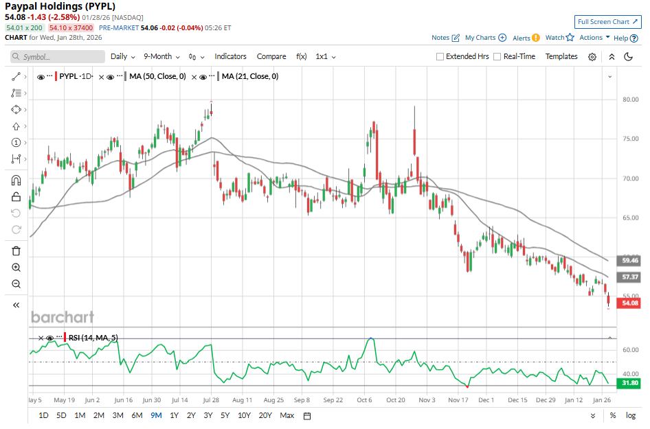Click the Full Screen Chart button
The height and width of the screenshot is (429, 650).
pyautogui.click(x=607, y=22)
